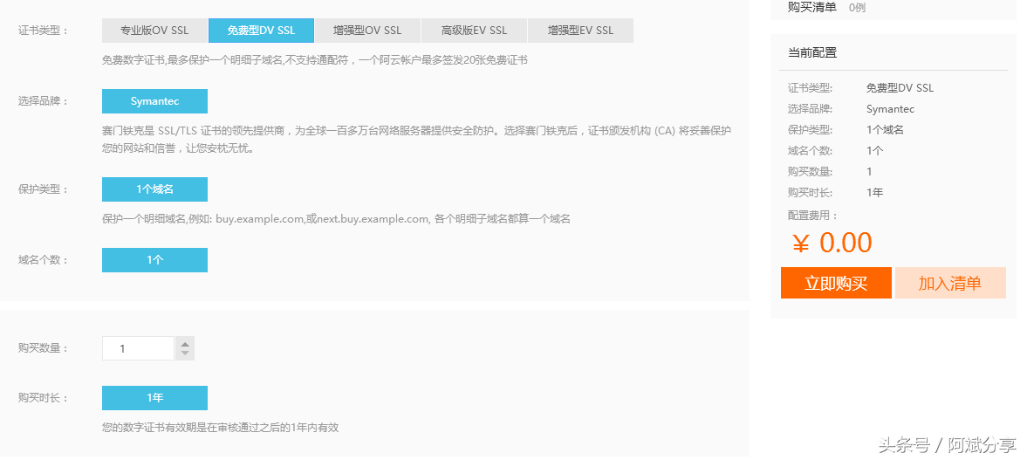Image resolution: width=1027 pixels, height=460 pixels.
Task: Click the 域名个数： label on the form
Action: click(44, 260)
